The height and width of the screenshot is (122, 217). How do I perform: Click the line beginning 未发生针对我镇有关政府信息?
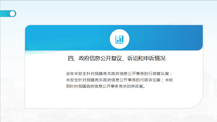[x=119, y=80]
